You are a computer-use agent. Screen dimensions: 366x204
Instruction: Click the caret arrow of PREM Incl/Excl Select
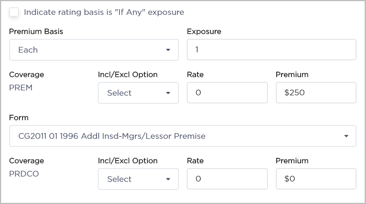168,93
